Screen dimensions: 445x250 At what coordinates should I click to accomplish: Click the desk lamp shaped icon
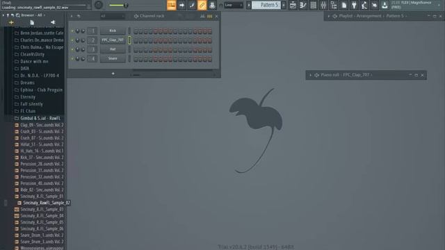pos(364,5)
